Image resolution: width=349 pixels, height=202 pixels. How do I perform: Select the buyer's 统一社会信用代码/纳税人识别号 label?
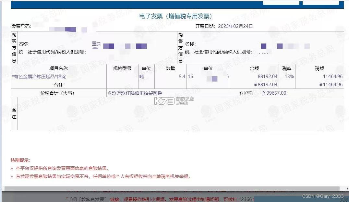coord(52,52)
